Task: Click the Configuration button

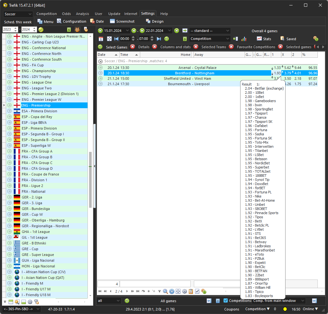Action: [x=74, y=21]
